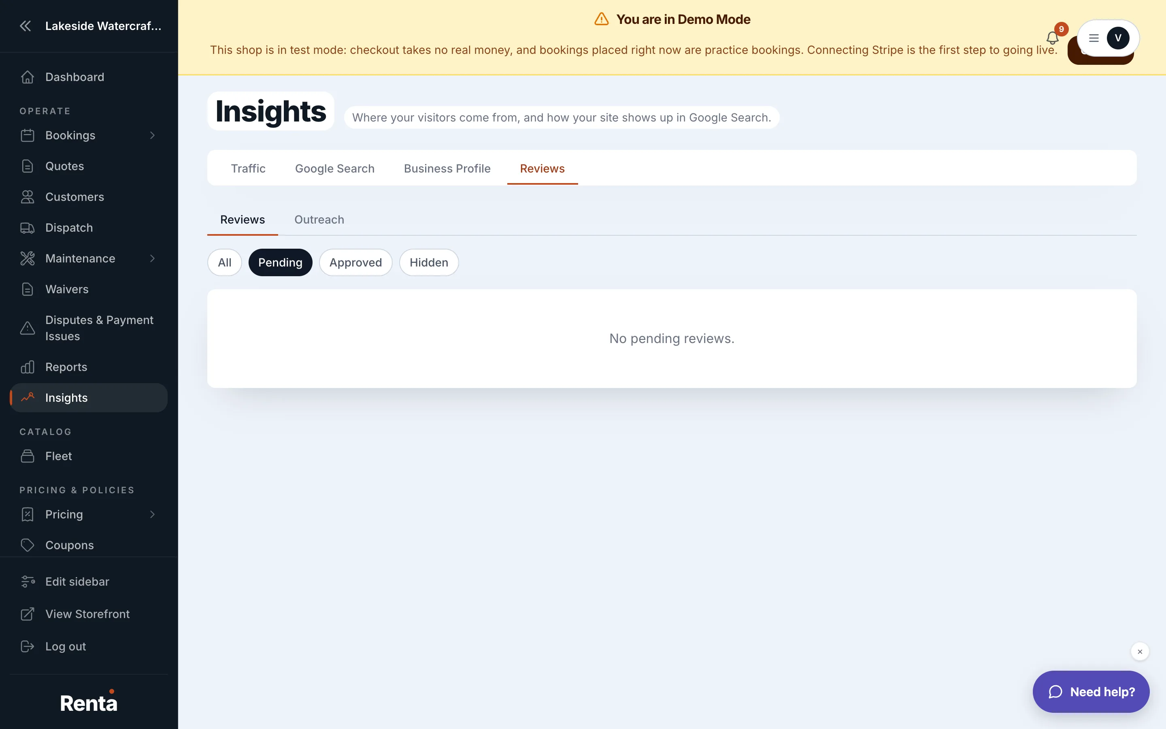The height and width of the screenshot is (729, 1166).
Task: Click the V user avatar
Action: tap(1118, 38)
